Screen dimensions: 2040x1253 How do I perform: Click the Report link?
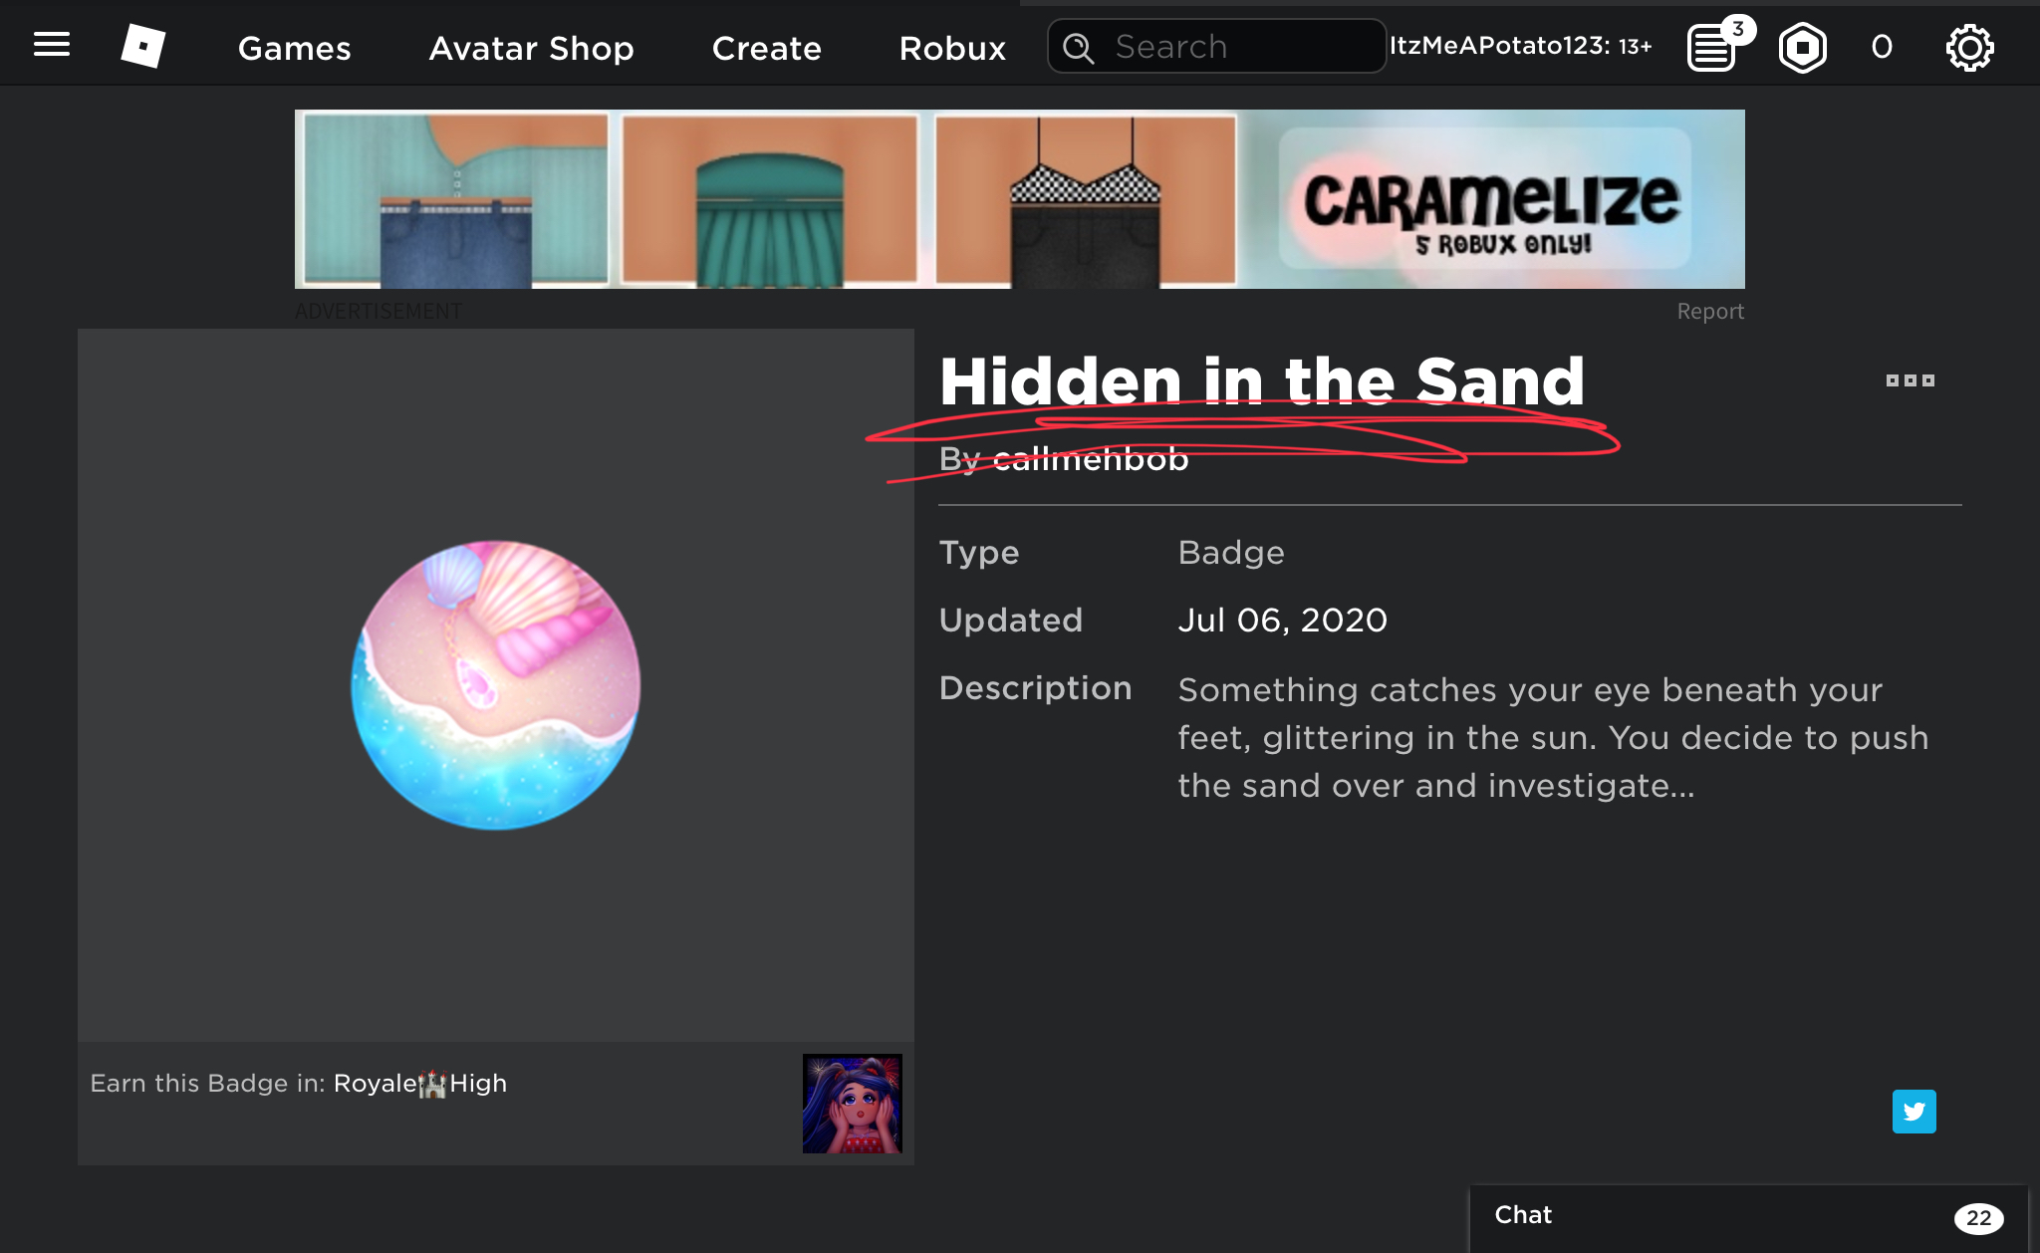1710,311
